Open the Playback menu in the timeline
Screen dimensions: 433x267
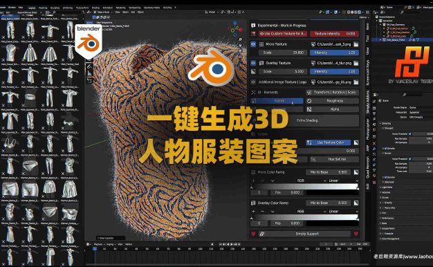pyautogui.click(x=99, y=244)
